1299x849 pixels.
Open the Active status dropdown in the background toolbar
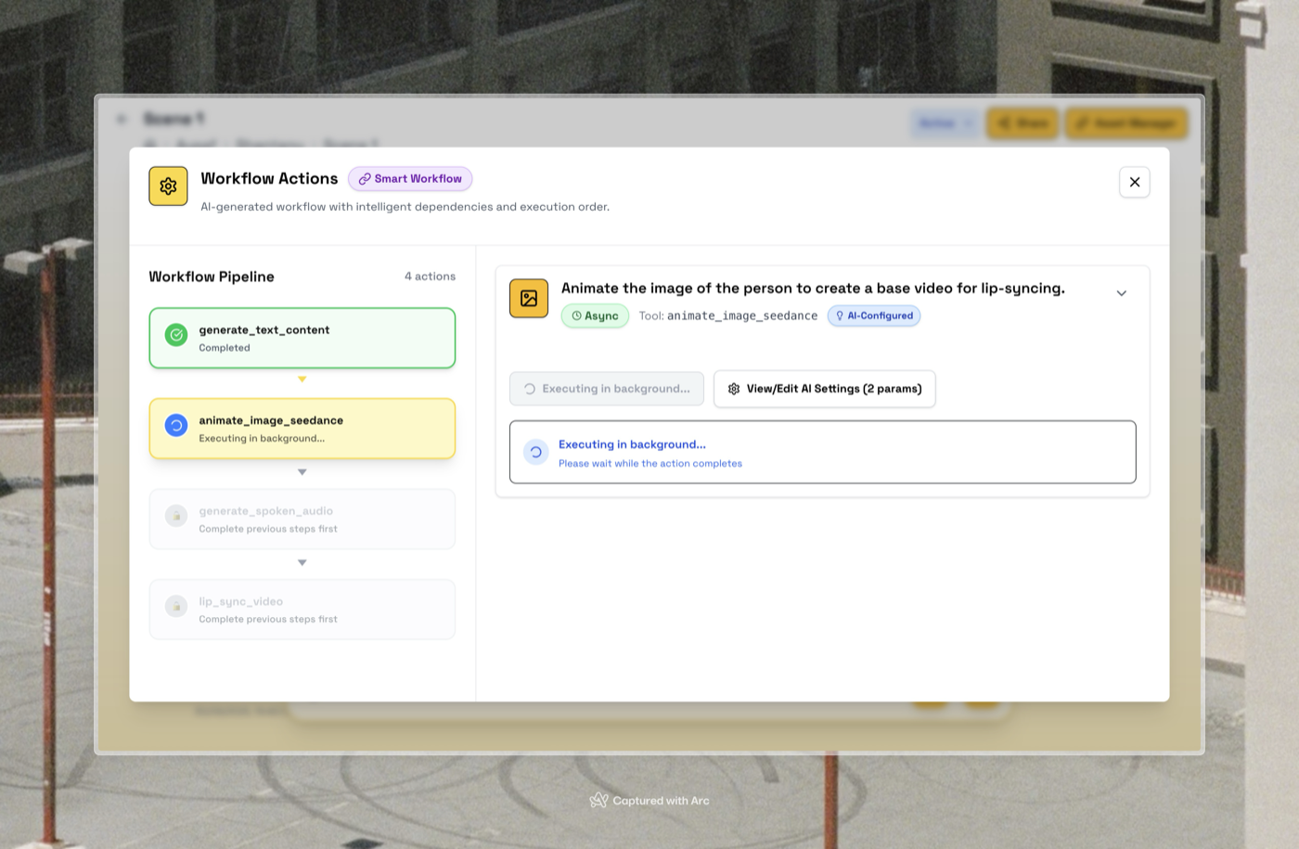(944, 122)
